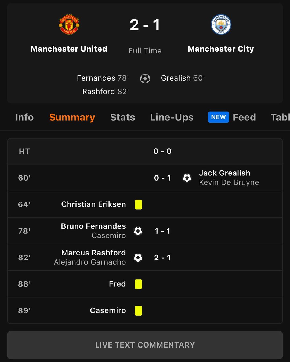Open the Manchester City crest

pos(221,25)
